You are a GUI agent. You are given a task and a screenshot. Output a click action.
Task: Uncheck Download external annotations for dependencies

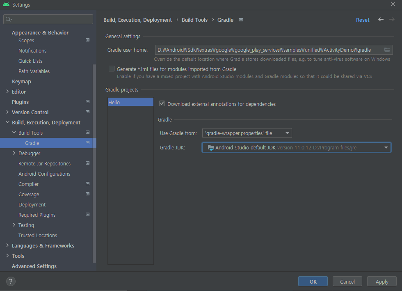pos(162,103)
